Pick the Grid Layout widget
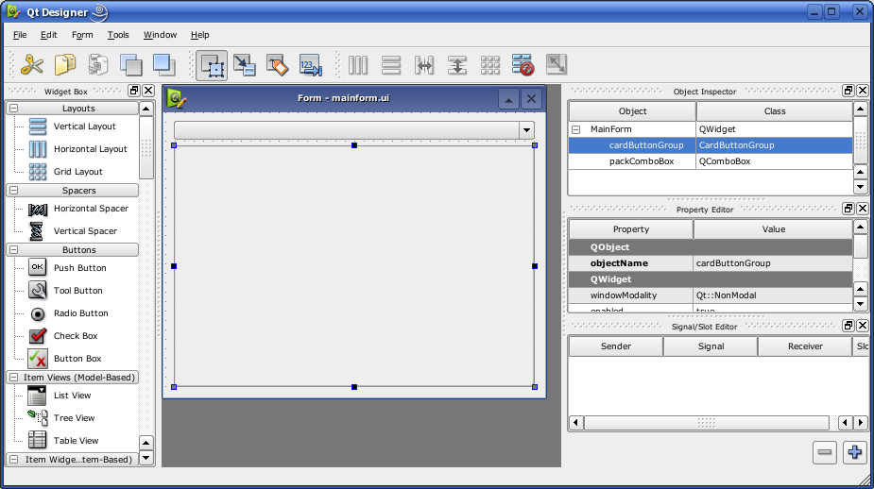This screenshot has height=489, width=874. tap(66, 172)
